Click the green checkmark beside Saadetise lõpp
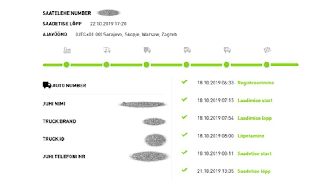This screenshot has height=182, width=324. [184, 171]
